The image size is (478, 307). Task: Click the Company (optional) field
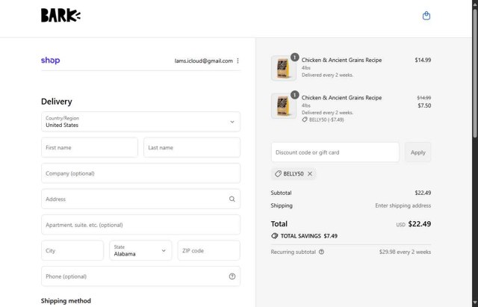(x=140, y=173)
